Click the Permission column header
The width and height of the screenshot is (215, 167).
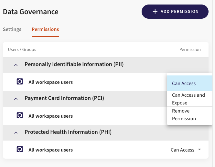point(190,50)
